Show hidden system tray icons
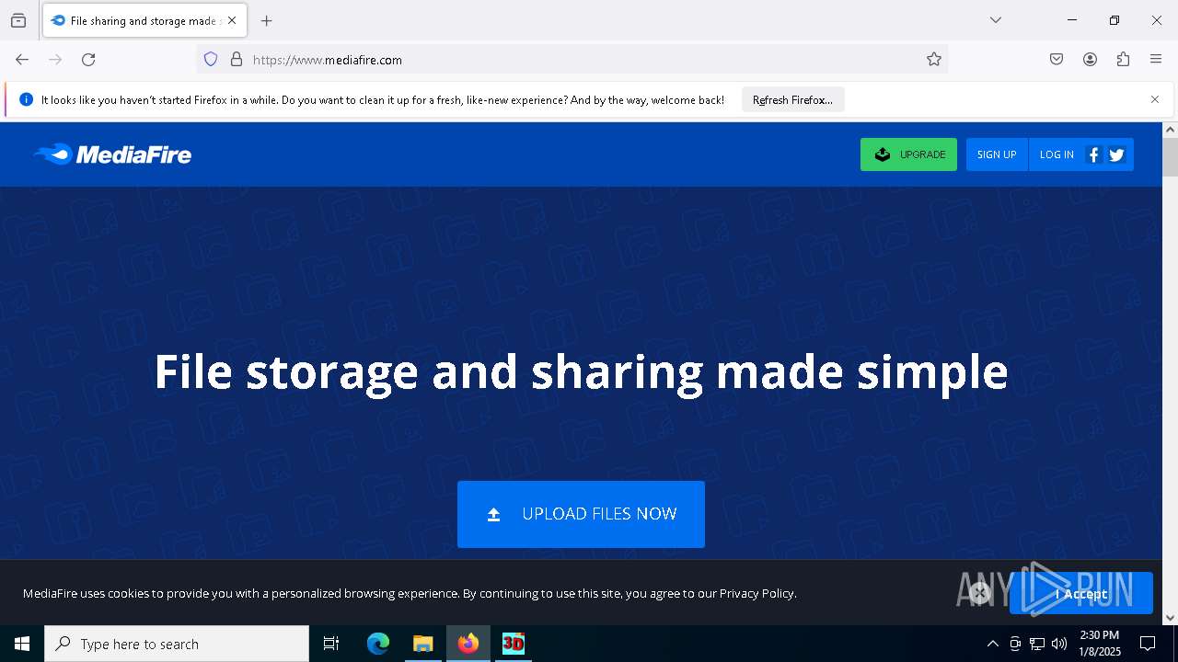This screenshot has width=1178, height=662. point(992,644)
